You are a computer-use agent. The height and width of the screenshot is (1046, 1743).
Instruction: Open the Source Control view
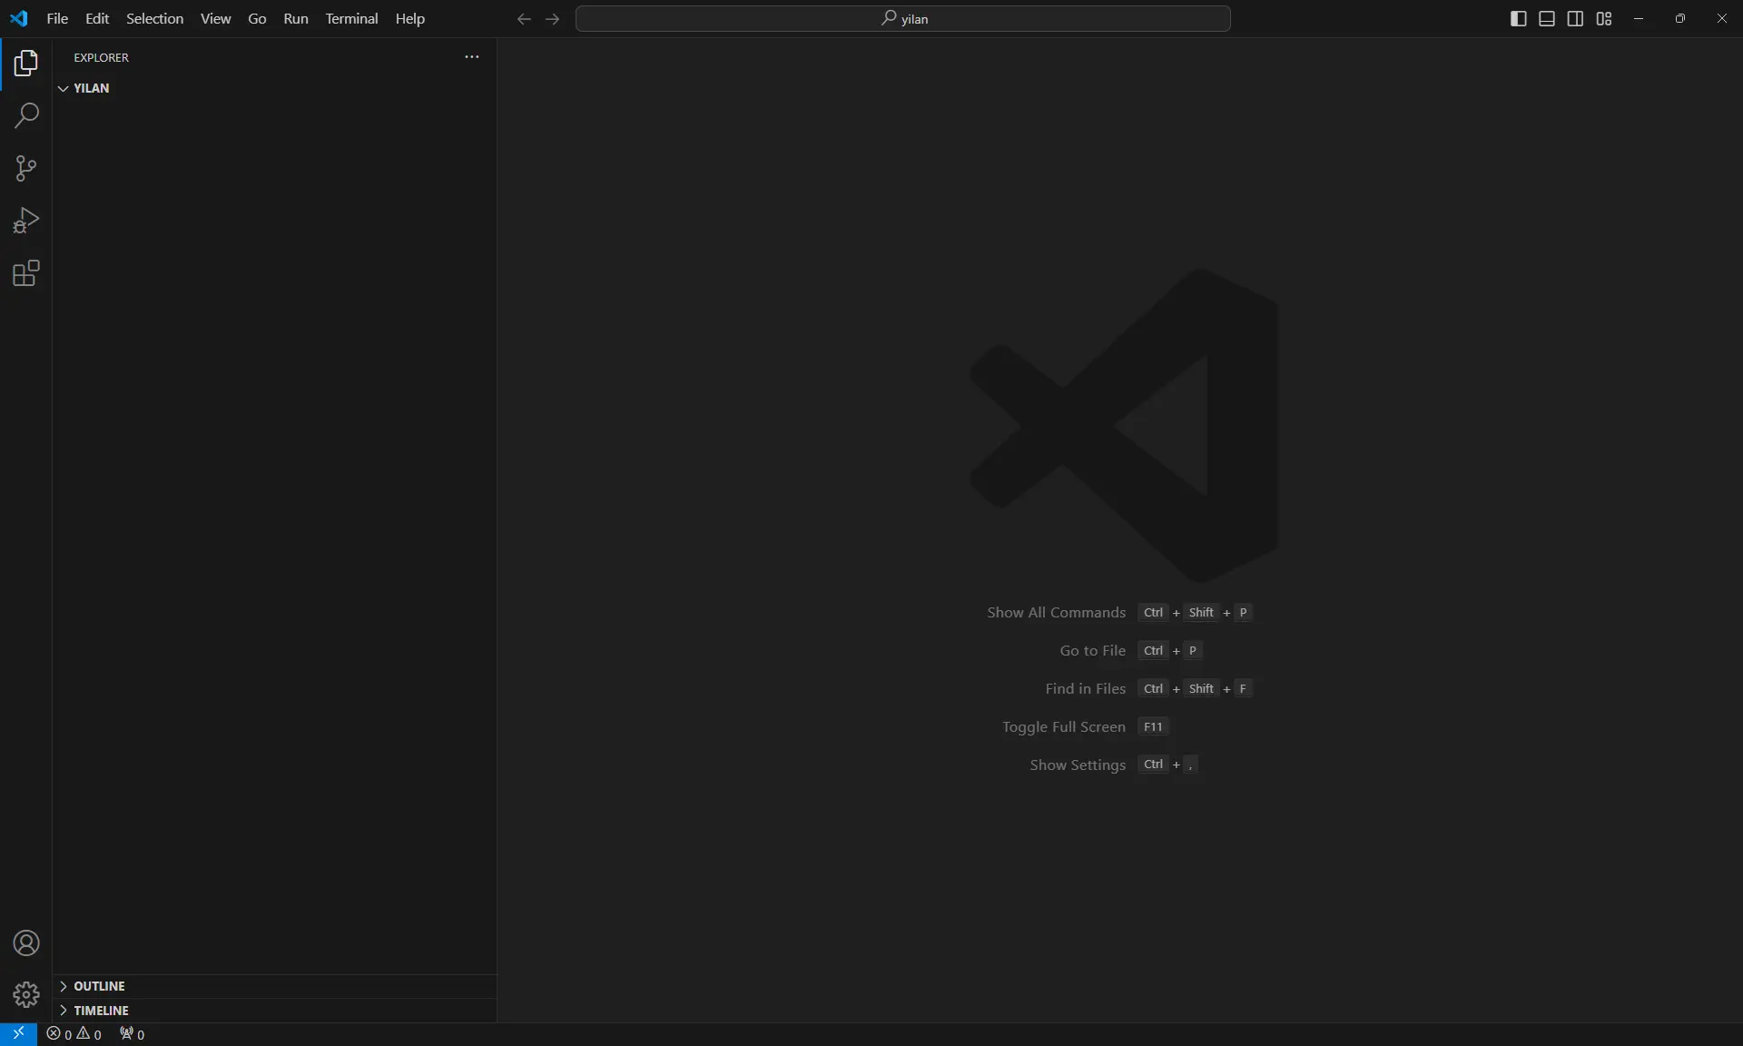pyautogui.click(x=26, y=168)
